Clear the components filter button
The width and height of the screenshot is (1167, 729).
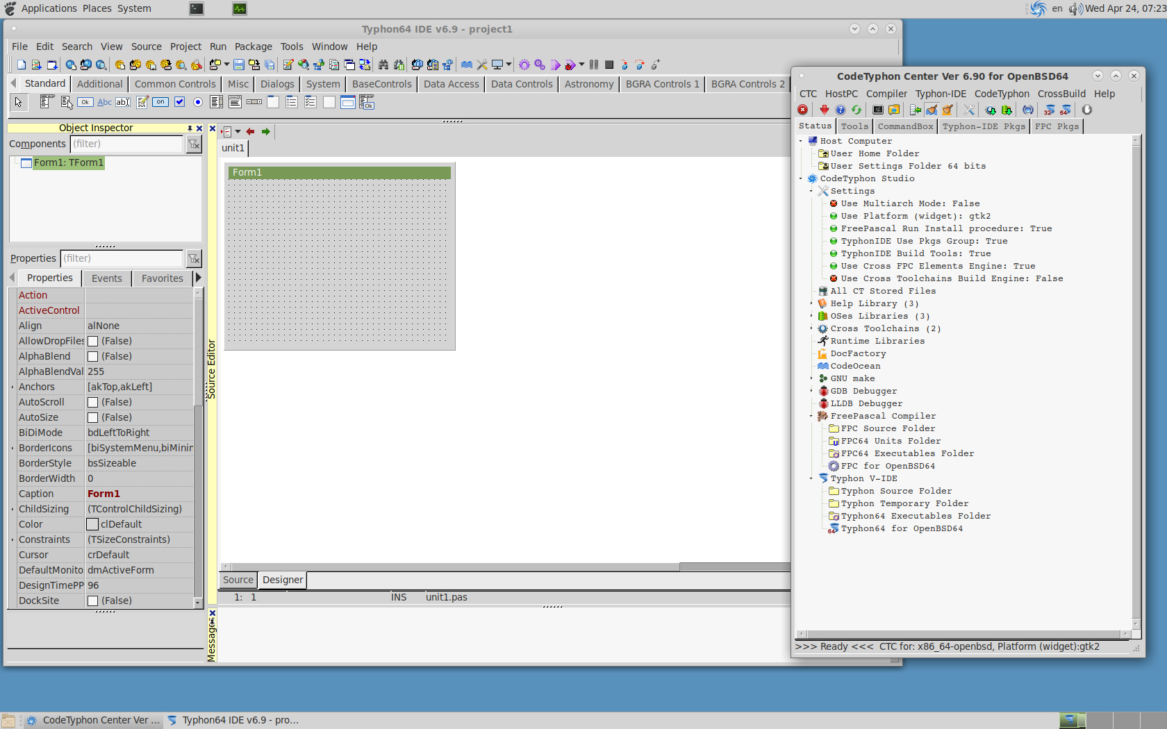(194, 144)
